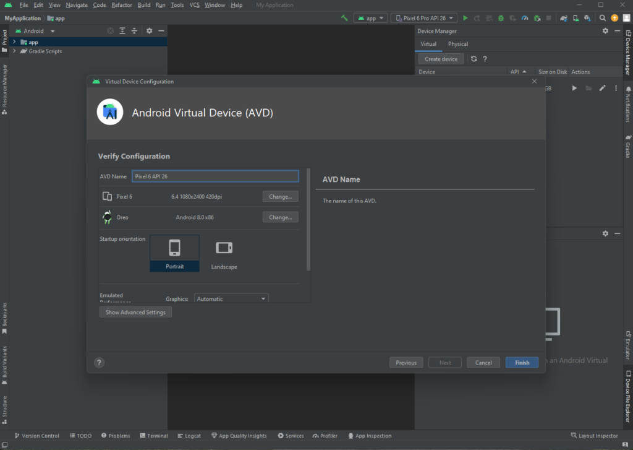Expand the app module tree node
The image size is (633, 450).
pos(15,41)
